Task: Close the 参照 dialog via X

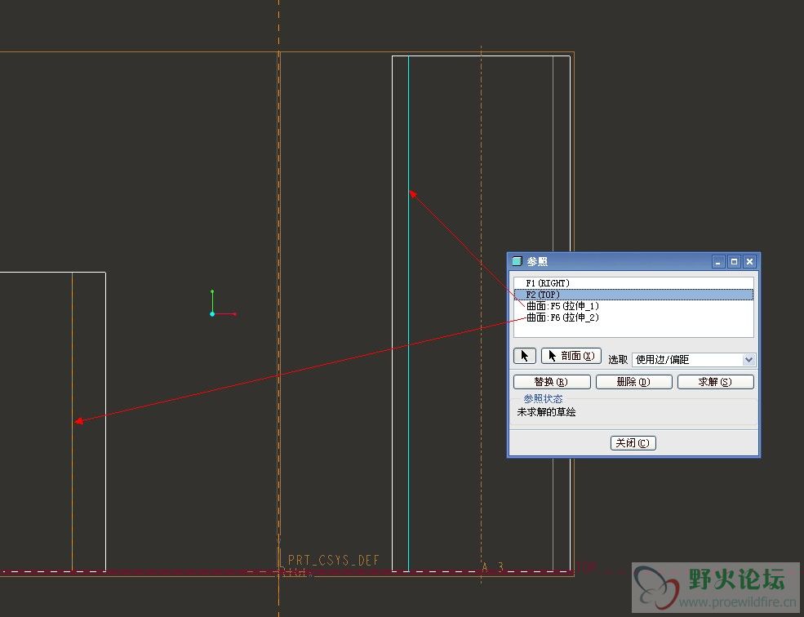Action: 749,262
